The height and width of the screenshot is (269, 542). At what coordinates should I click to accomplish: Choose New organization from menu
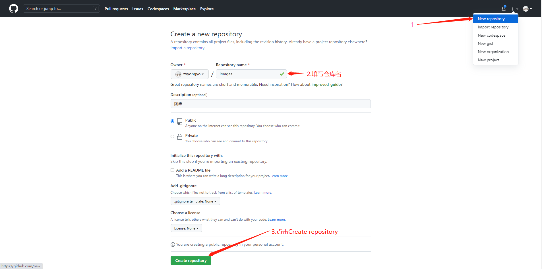coord(495,52)
